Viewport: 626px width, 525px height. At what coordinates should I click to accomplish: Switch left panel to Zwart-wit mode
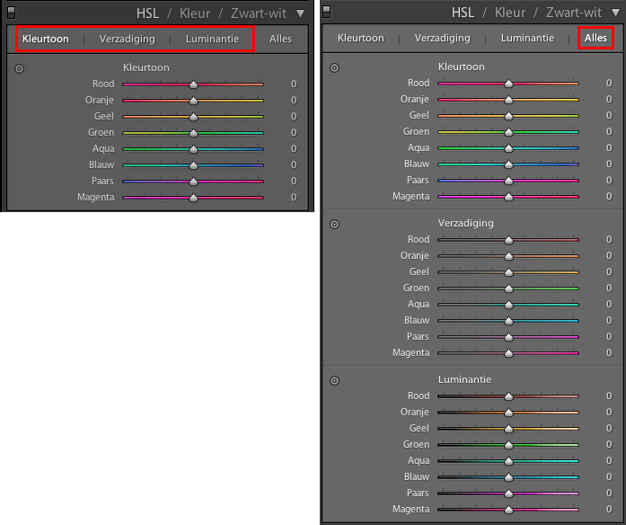[x=259, y=13]
